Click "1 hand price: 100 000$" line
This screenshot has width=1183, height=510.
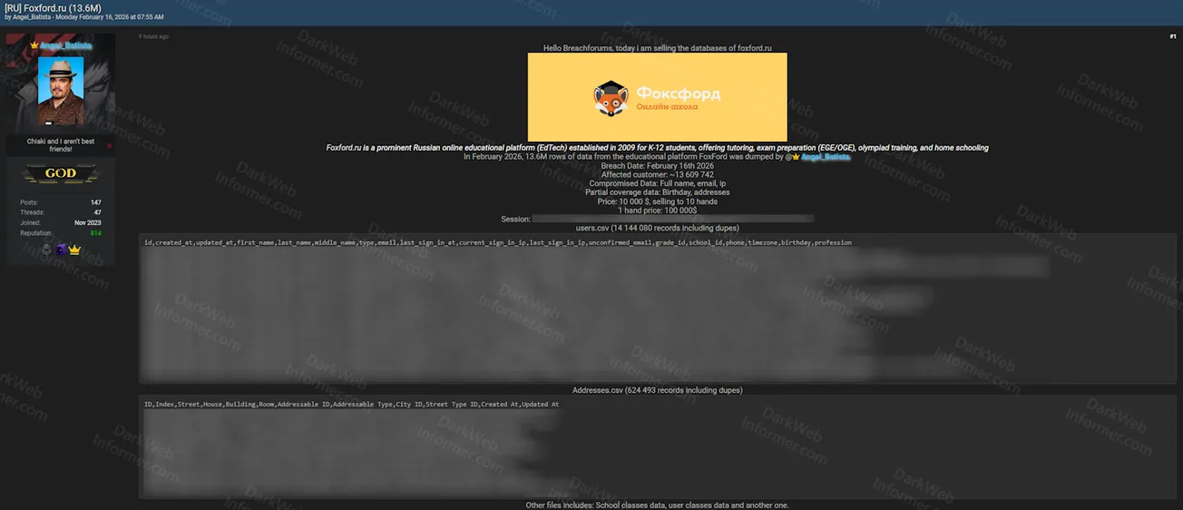[x=657, y=211]
